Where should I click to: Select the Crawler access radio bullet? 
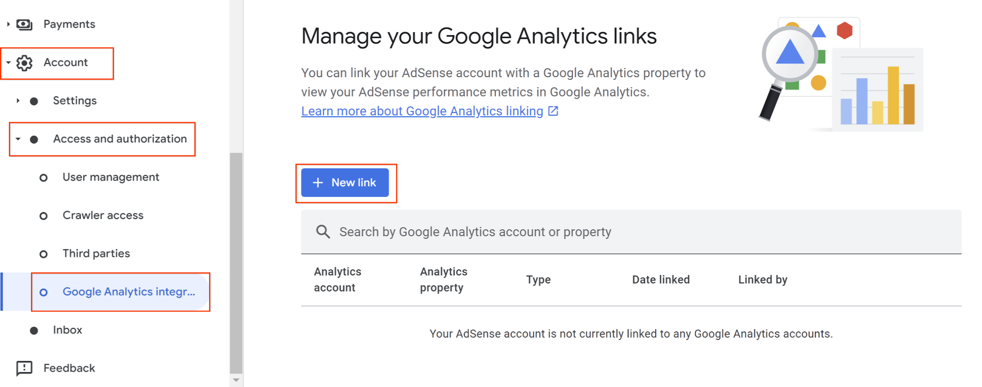[x=43, y=216]
